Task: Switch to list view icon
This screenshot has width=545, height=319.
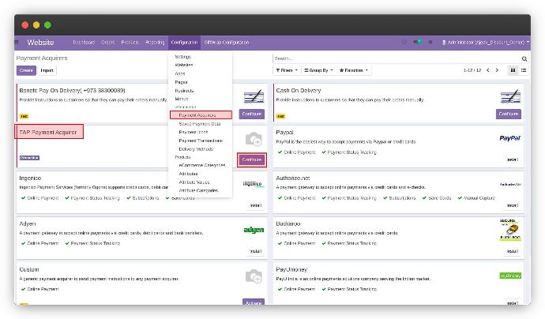Action: (524, 70)
